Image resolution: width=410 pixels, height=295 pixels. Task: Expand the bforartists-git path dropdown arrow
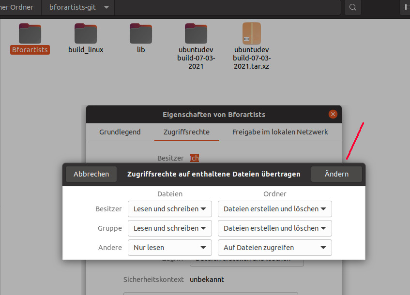(106, 7)
